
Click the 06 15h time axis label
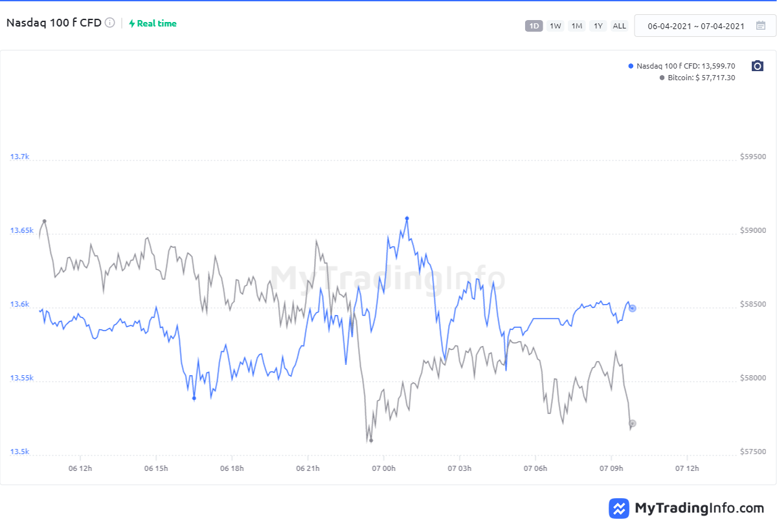click(156, 468)
